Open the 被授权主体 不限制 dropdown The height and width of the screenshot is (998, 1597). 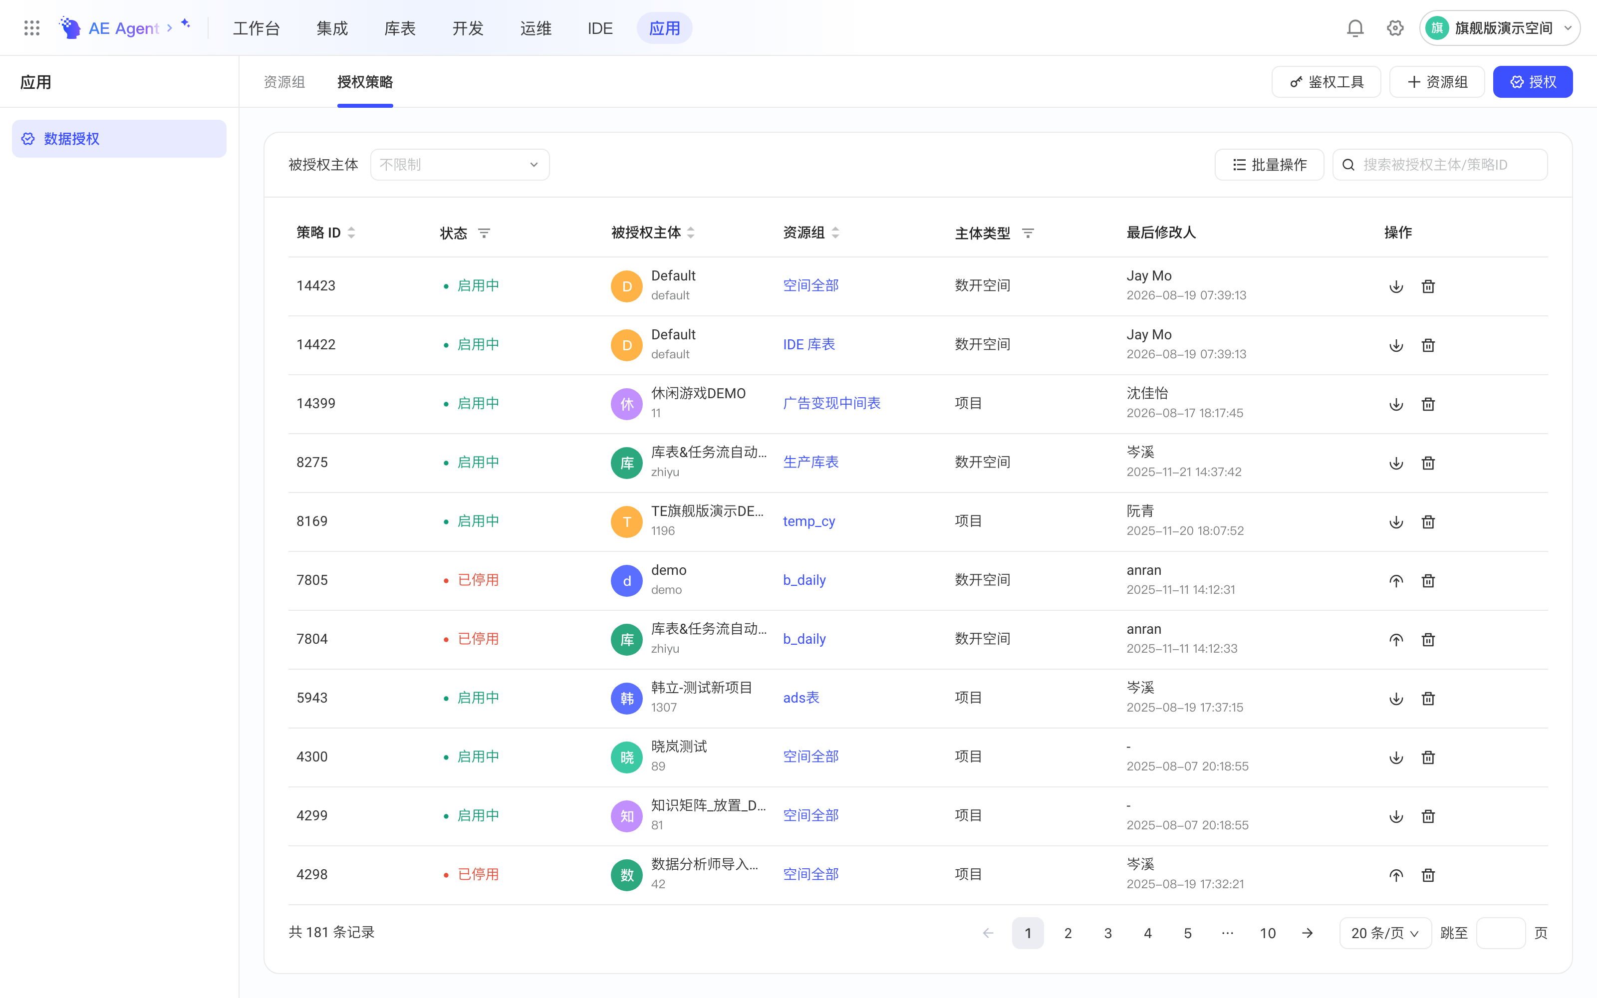coord(459,164)
